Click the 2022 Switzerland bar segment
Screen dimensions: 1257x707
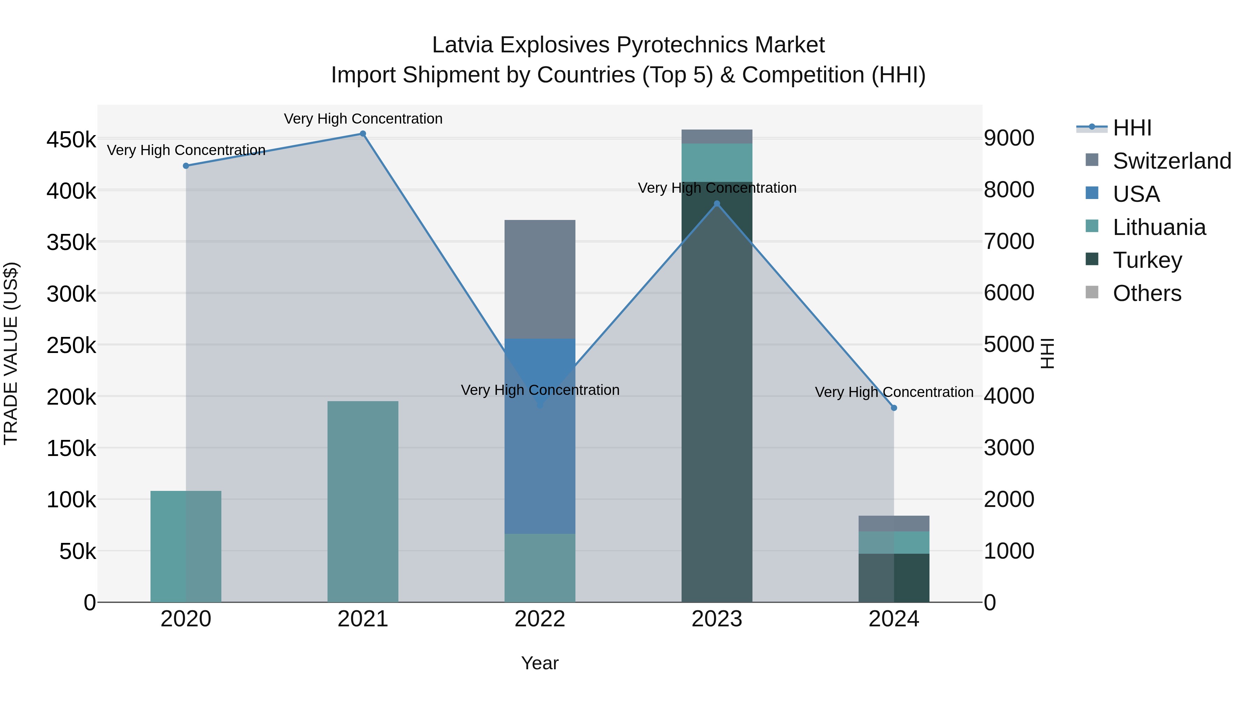pyautogui.click(x=540, y=279)
